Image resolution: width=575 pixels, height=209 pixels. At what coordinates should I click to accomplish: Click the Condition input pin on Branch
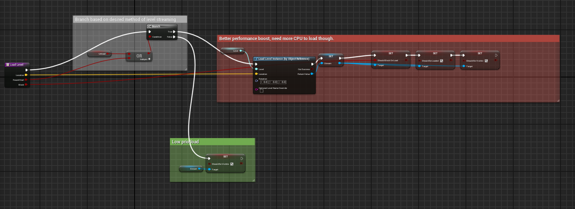coord(150,37)
